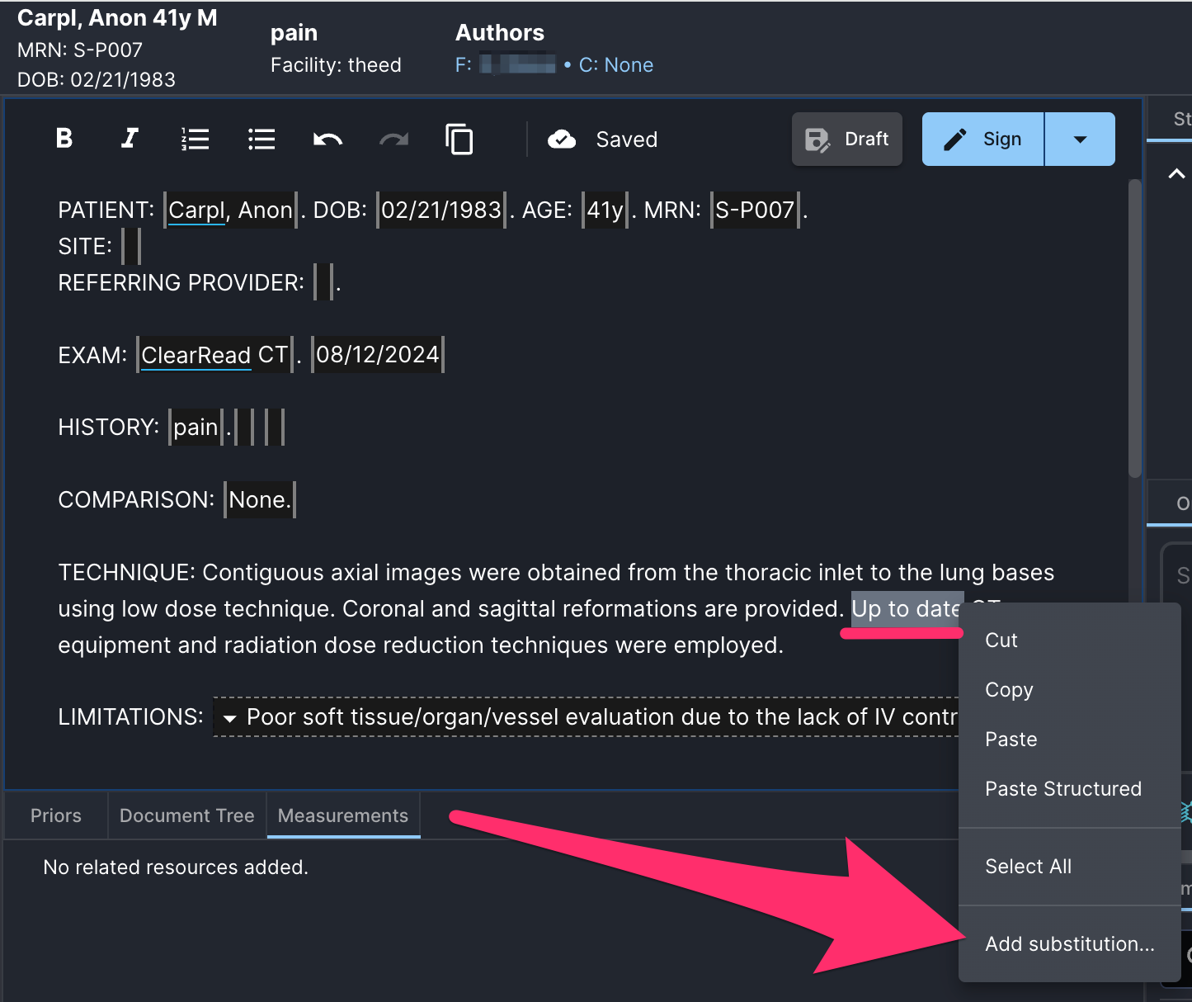Insert a bulleted list
Image resolution: width=1192 pixels, height=1002 pixels.
261,139
